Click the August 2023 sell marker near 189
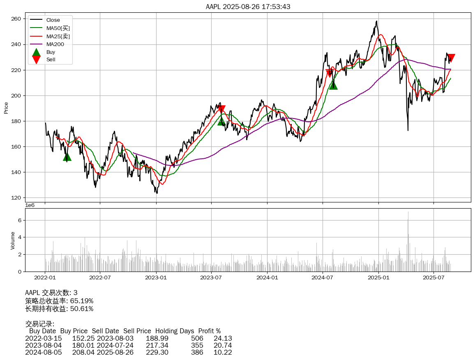475x360 pixels. (221, 109)
